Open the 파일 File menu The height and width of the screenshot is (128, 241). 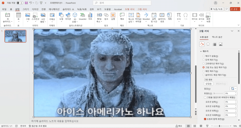pos(4,9)
